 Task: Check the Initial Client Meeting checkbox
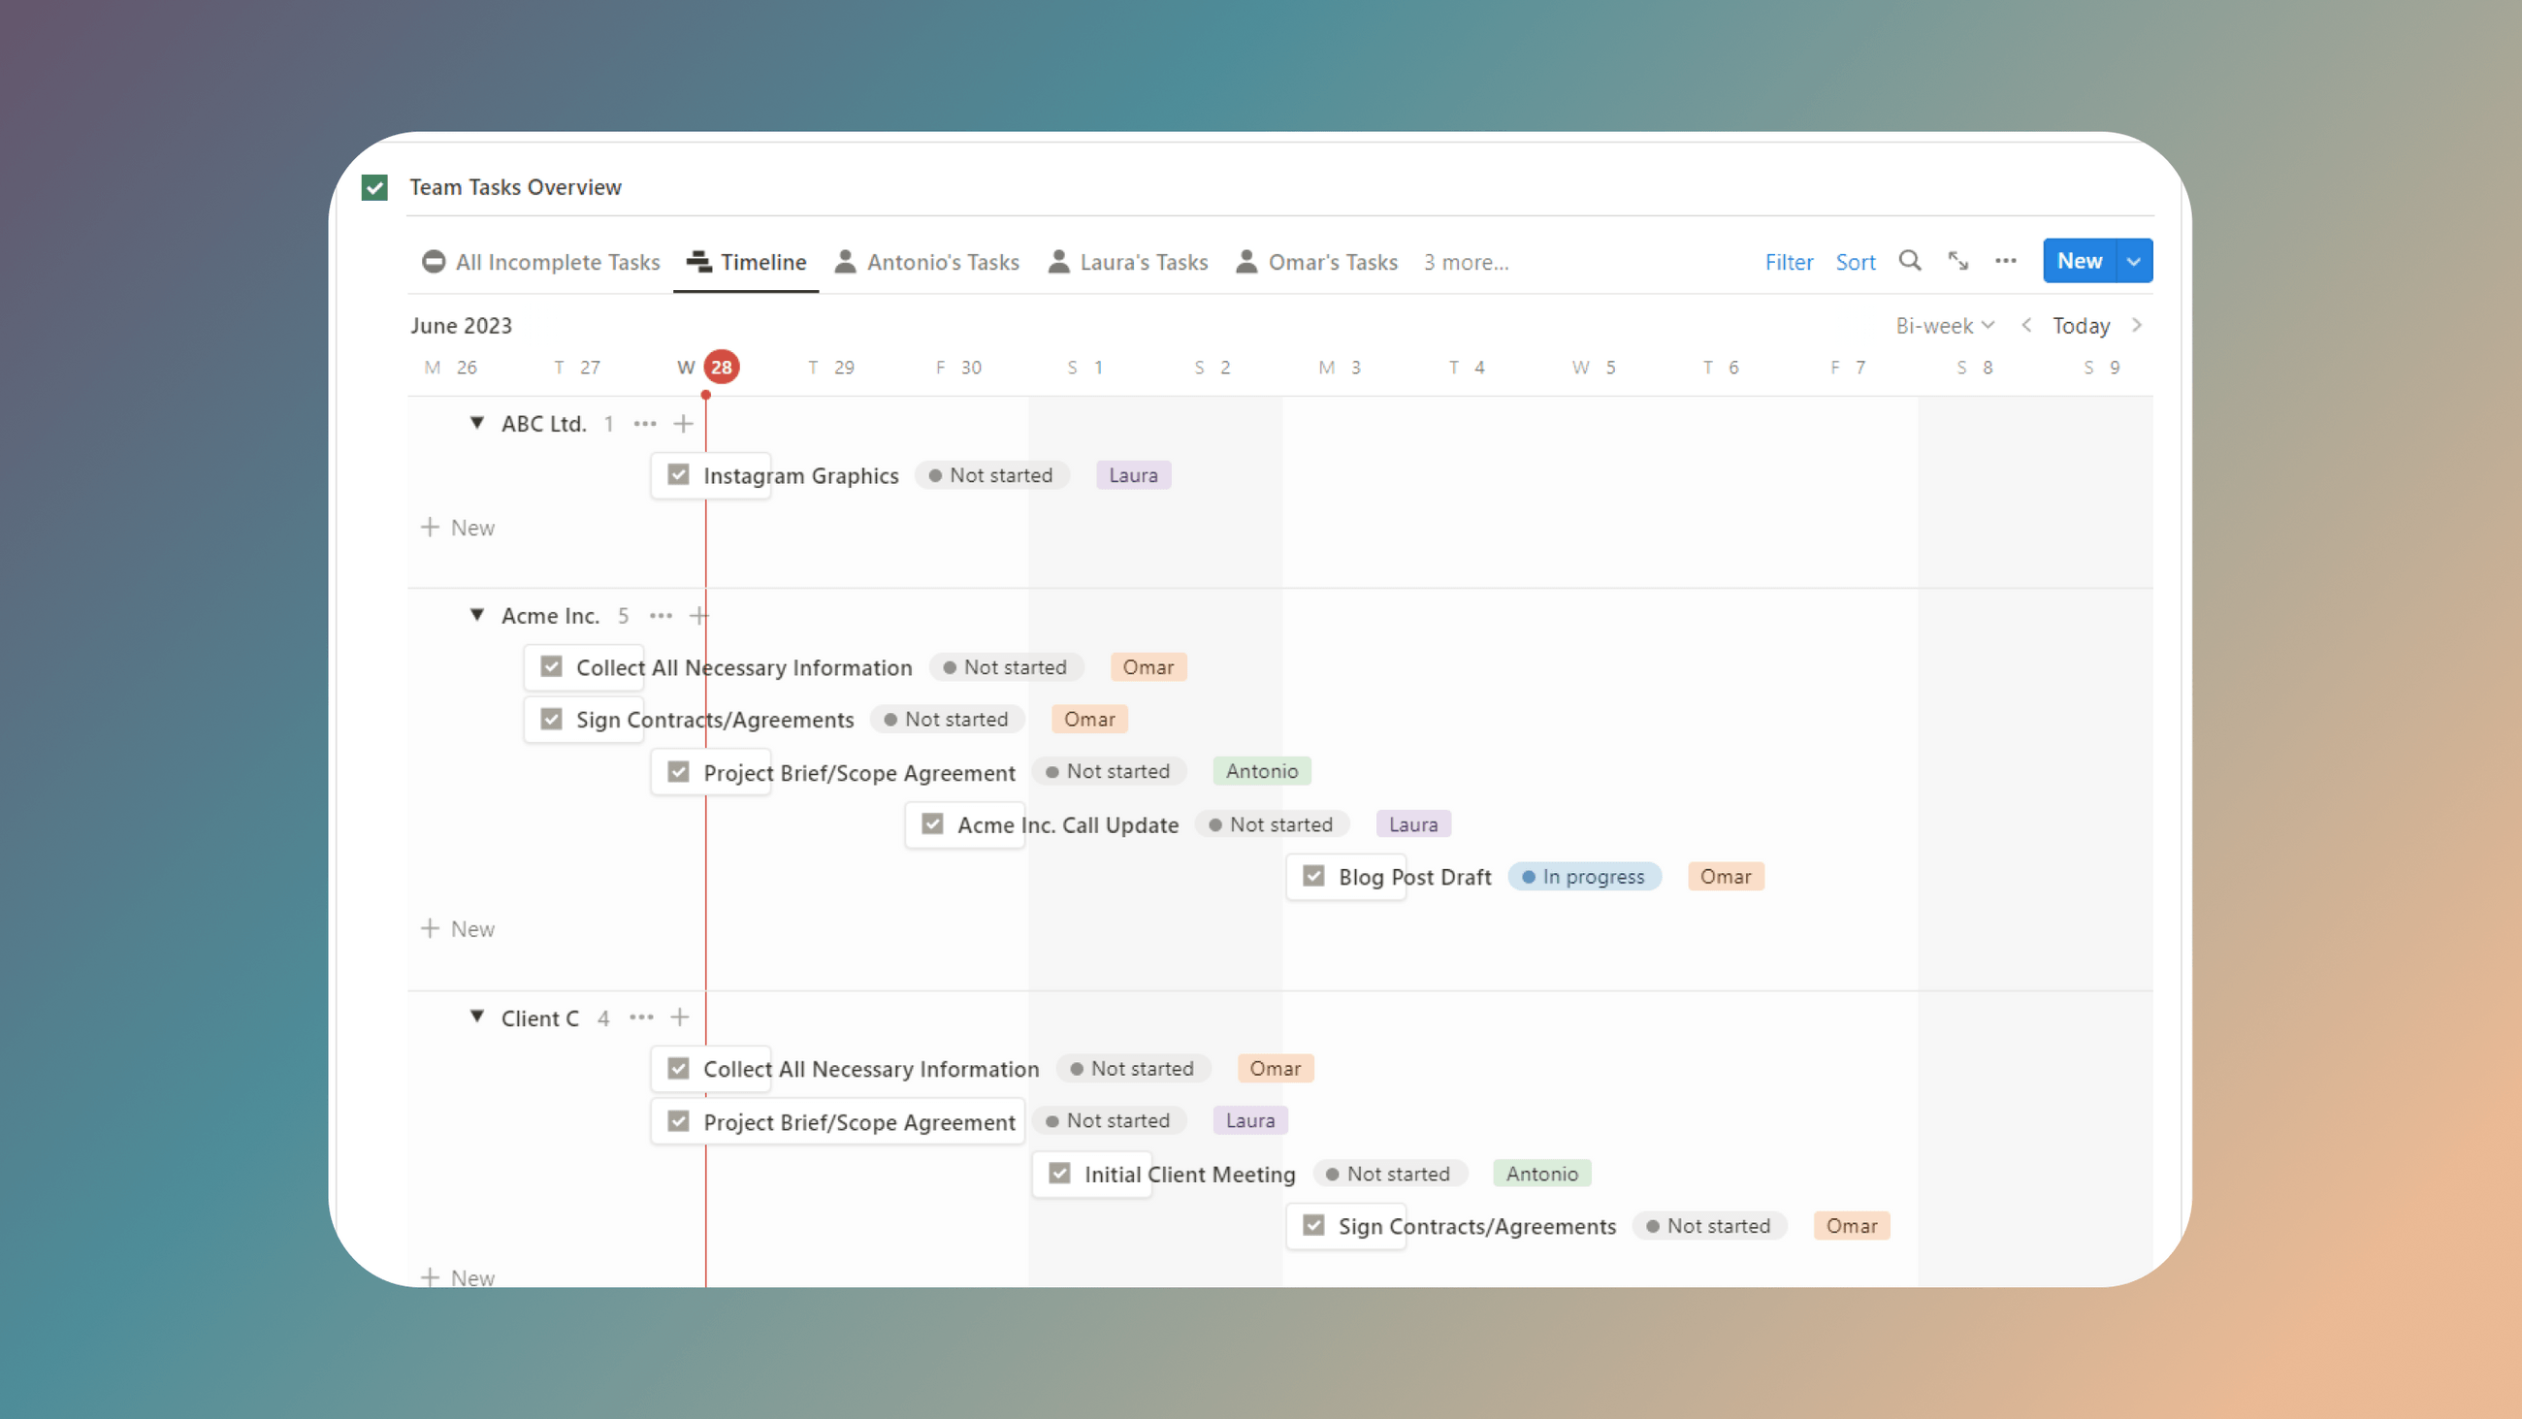click(x=1059, y=1173)
